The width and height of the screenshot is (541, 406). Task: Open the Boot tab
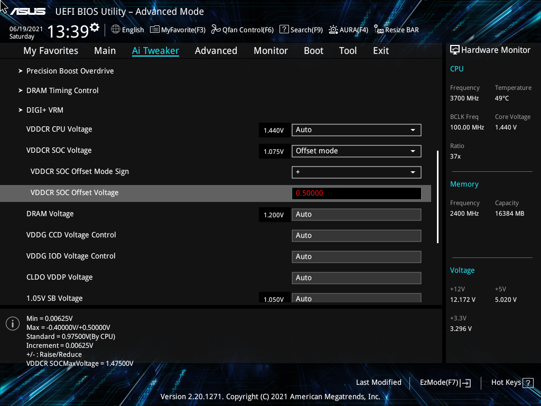point(313,50)
